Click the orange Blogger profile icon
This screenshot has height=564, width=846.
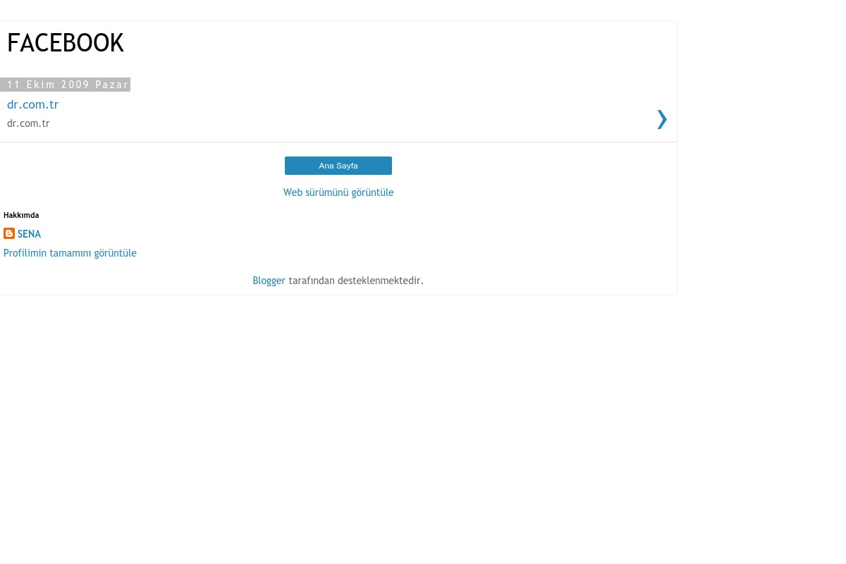(x=9, y=233)
